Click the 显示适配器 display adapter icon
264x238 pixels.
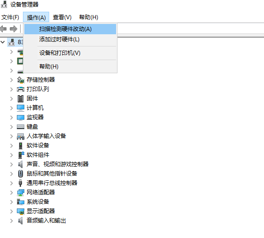click(21, 211)
